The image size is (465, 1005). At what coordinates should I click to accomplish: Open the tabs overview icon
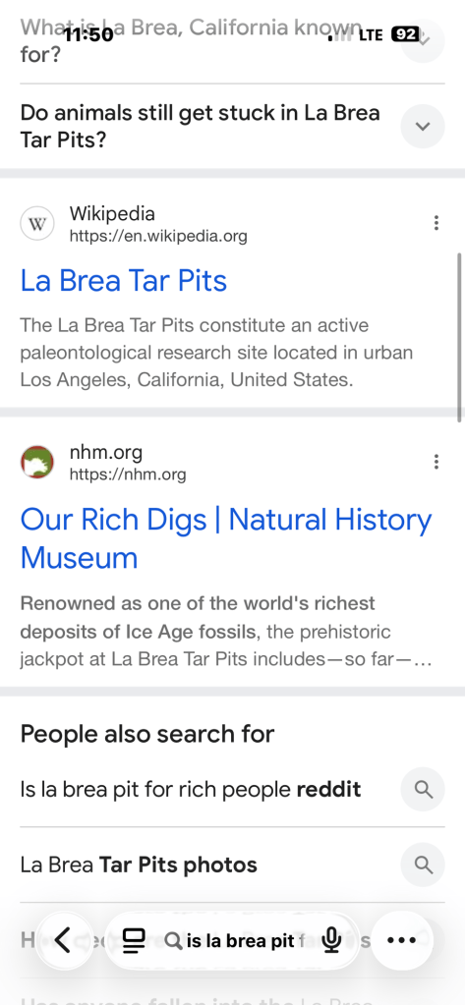134,940
